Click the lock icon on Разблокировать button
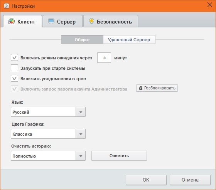 point(141,88)
